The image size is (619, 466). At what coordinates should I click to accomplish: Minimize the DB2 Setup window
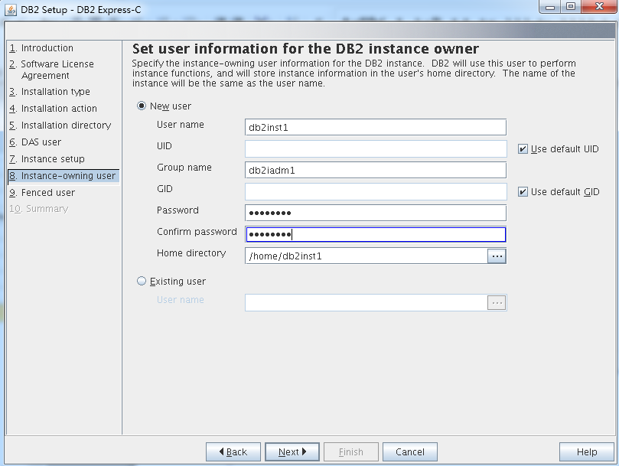(550, 7)
